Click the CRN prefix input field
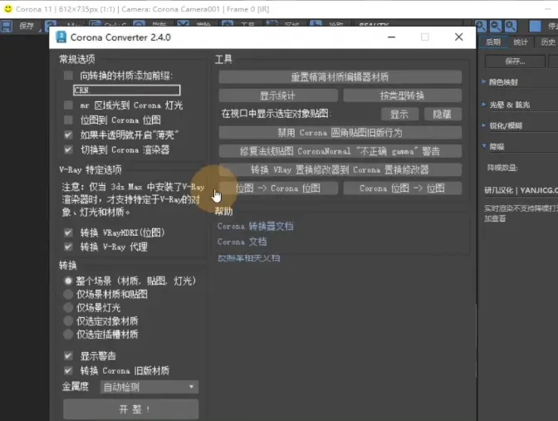This screenshot has width=558, height=421. pos(127,90)
